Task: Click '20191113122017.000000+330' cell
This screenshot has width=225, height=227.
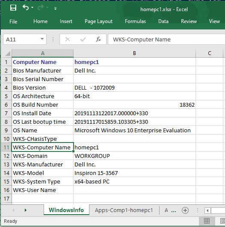Action: 134,113
